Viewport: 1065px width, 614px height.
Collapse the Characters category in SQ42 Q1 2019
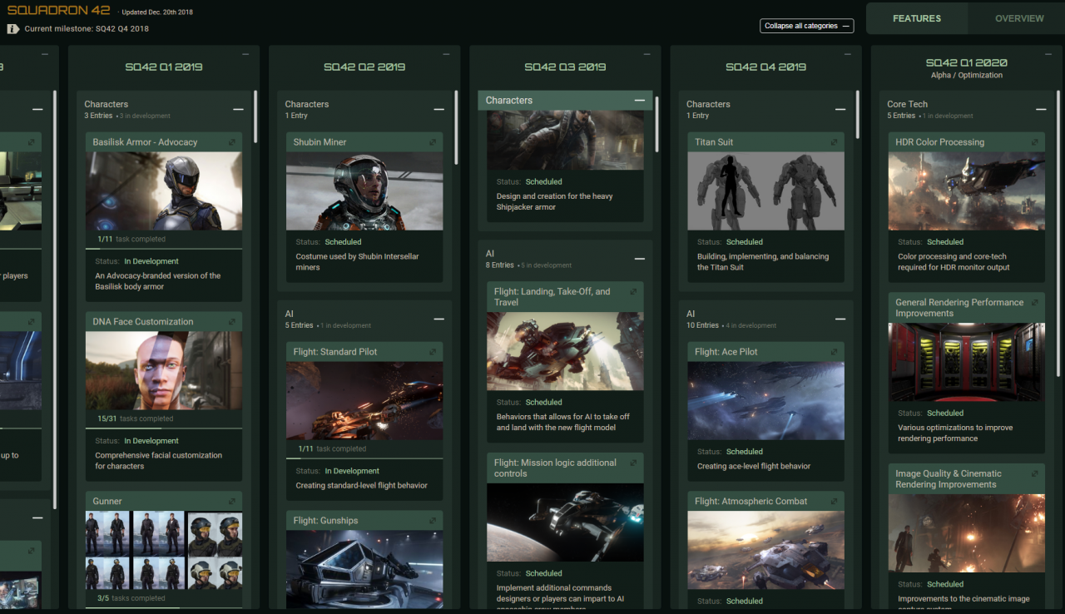[x=238, y=110]
